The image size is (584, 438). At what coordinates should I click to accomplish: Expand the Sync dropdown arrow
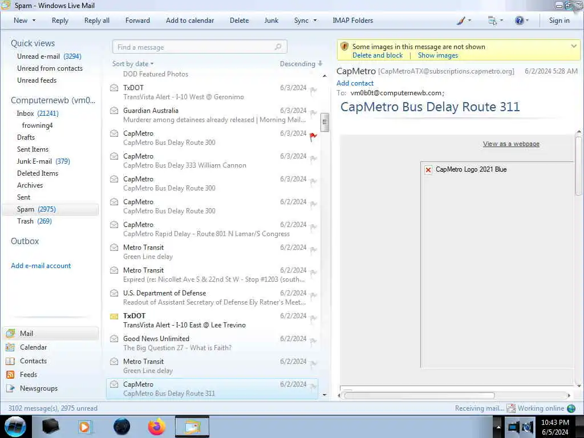click(315, 21)
